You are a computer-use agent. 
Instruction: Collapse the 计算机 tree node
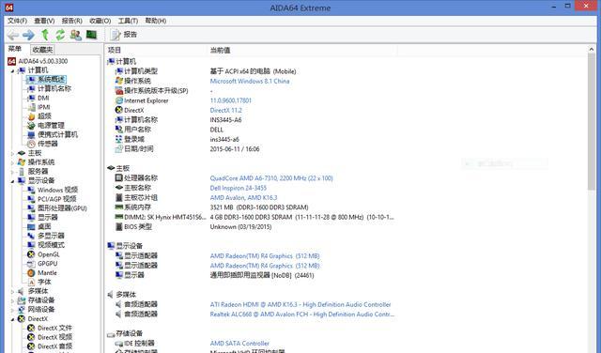click(12, 70)
